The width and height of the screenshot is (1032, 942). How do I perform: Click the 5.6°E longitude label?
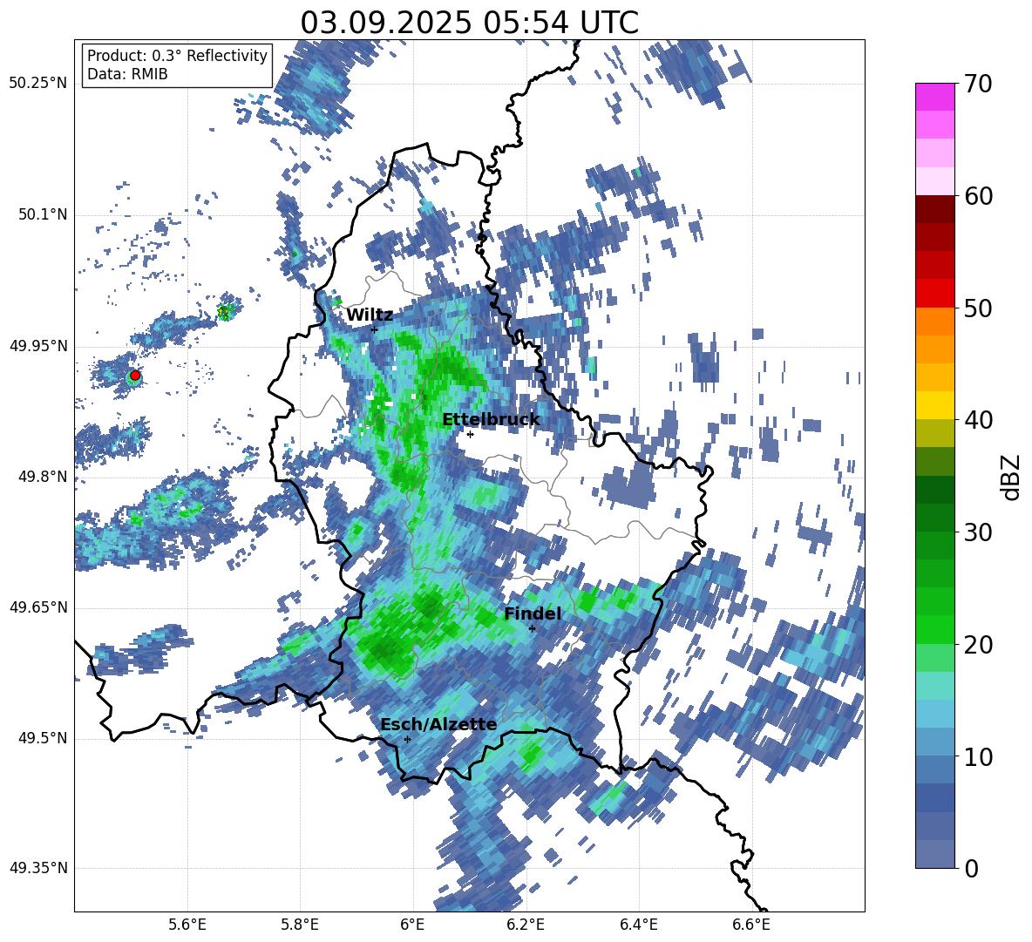187,925
